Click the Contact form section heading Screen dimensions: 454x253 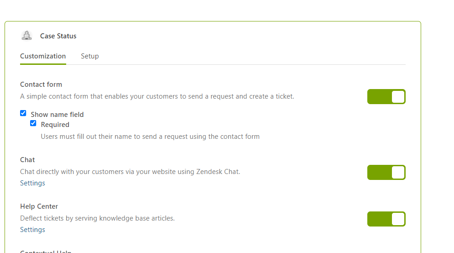click(x=41, y=84)
